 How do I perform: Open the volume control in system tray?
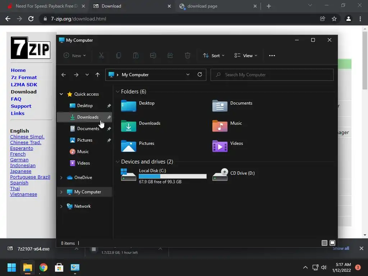(324, 267)
